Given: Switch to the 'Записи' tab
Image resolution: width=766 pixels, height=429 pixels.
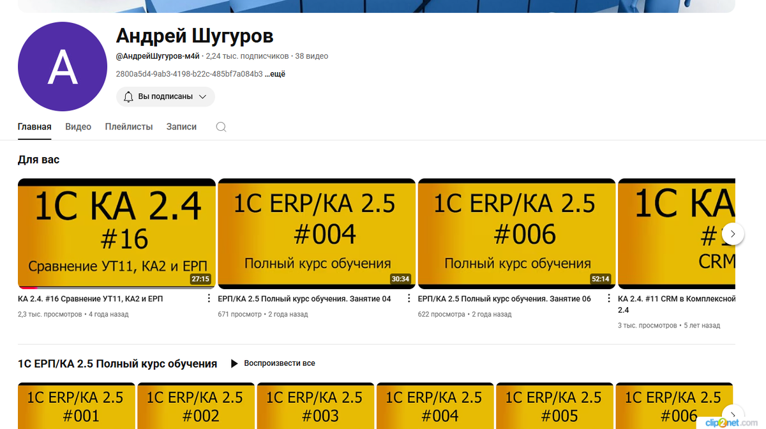Looking at the screenshot, I should pos(181,126).
